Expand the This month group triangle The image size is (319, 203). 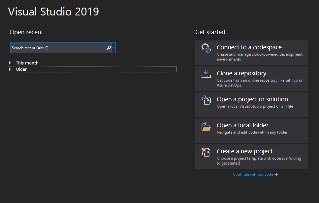pyautogui.click(x=10, y=63)
